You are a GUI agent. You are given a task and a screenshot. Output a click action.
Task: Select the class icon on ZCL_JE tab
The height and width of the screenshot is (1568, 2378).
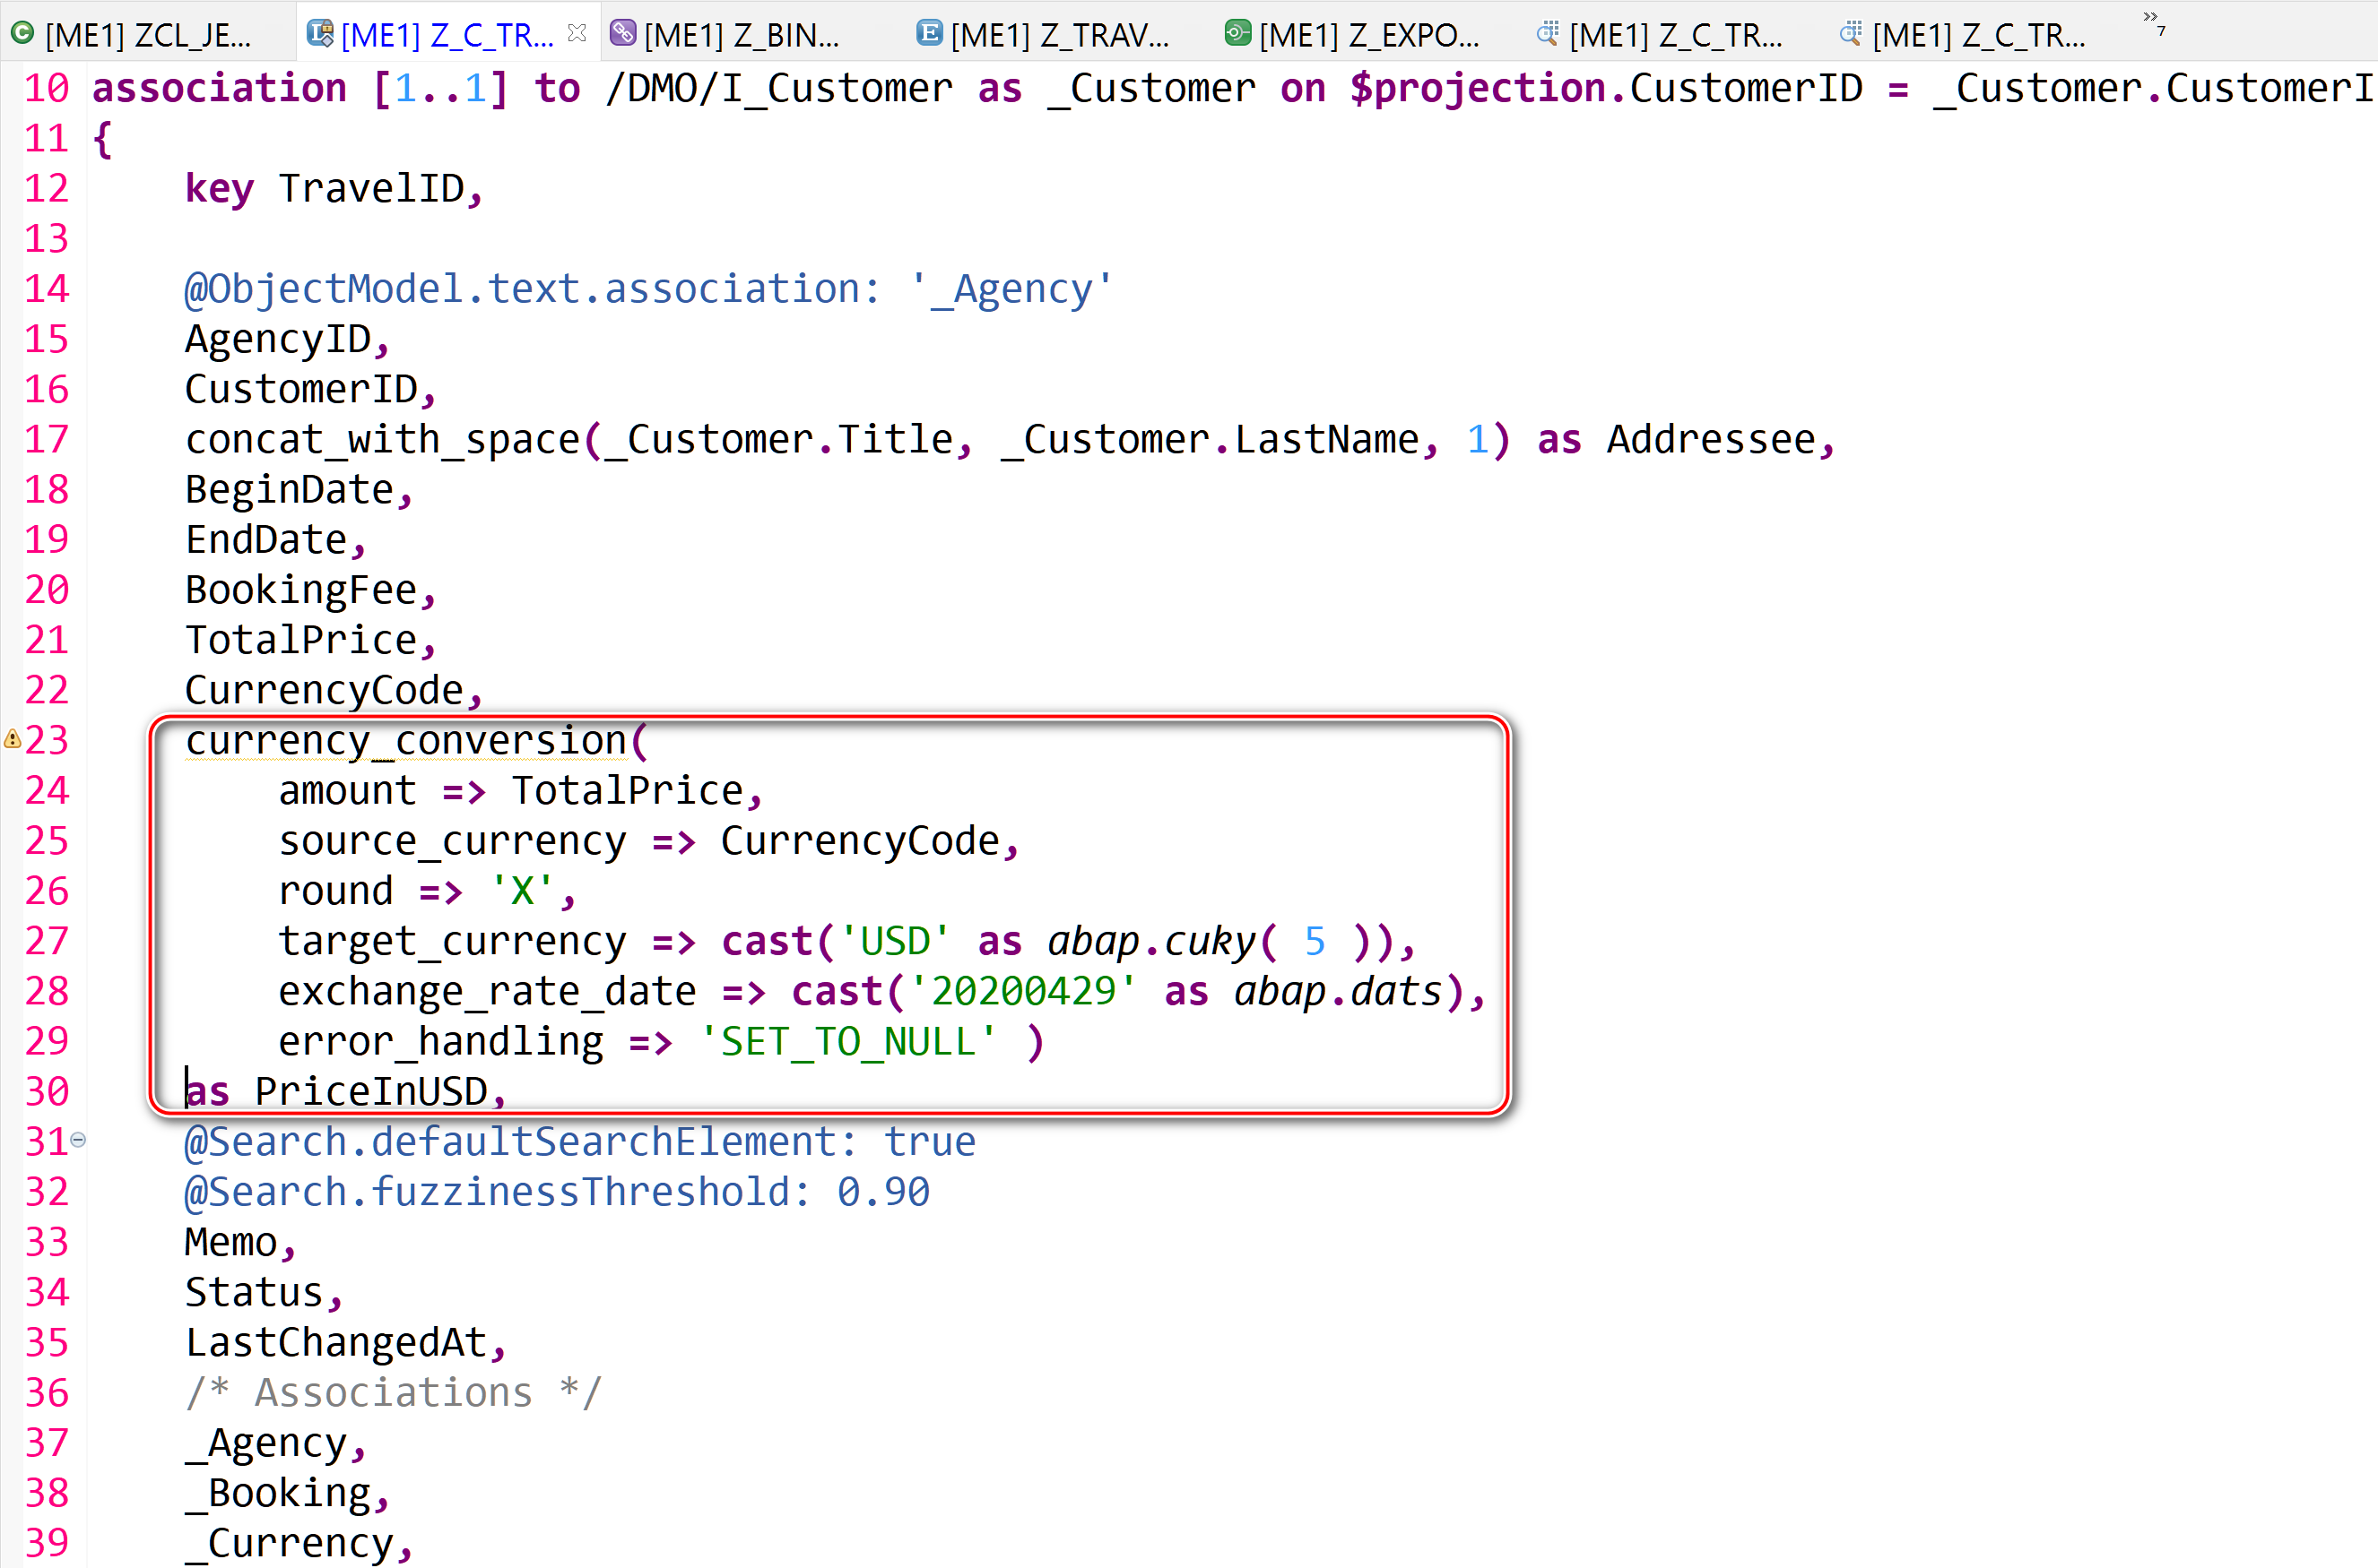23,33
